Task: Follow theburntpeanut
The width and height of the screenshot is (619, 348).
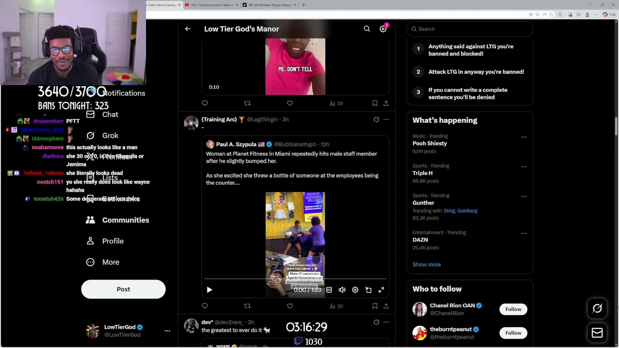Action: tap(513, 333)
